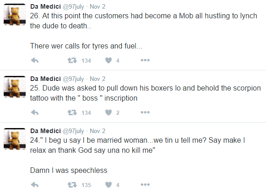The image size is (266, 193).
Task: Like tweet 25 with the heart icon
Action: [x=109, y=113]
